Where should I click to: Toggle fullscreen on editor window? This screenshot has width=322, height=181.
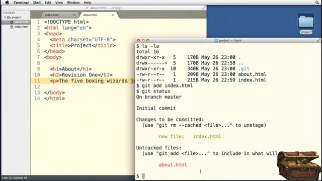(x=204, y=8)
